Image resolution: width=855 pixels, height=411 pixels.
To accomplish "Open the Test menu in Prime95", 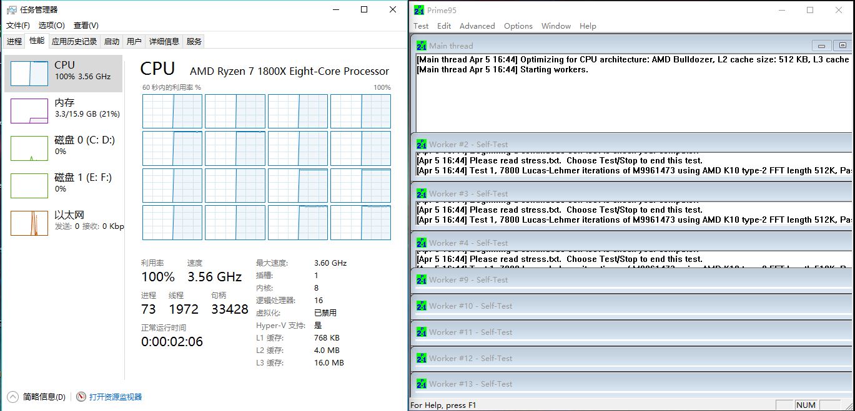I will (x=421, y=26).
